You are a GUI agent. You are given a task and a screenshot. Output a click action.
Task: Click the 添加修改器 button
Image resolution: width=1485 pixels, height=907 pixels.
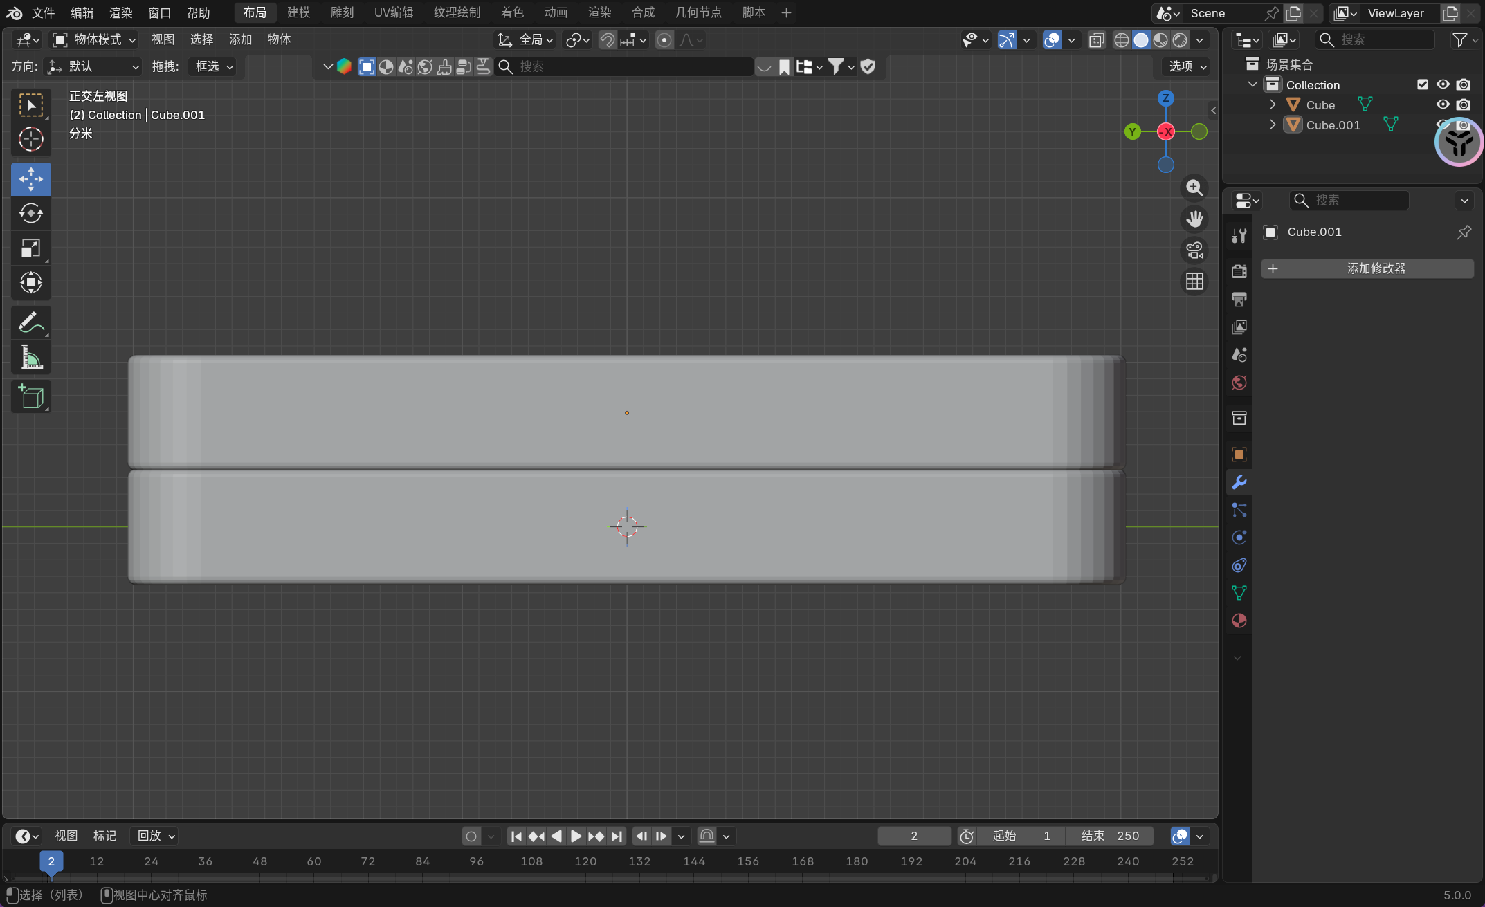click(x=1367, y=268)
